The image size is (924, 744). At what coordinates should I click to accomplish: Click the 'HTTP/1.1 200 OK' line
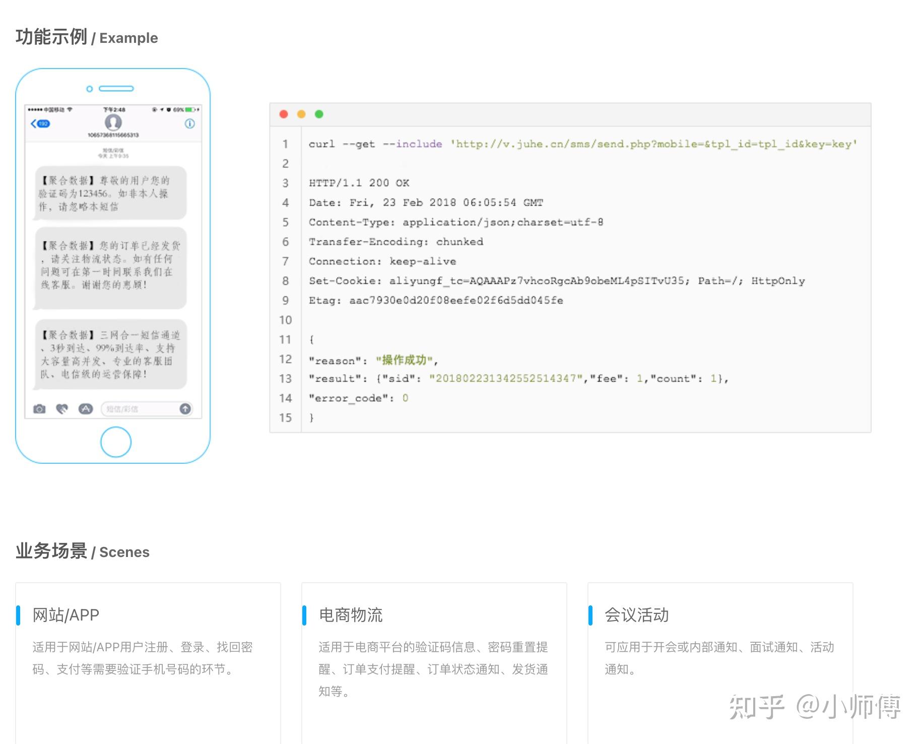click(x=359, y=183)
